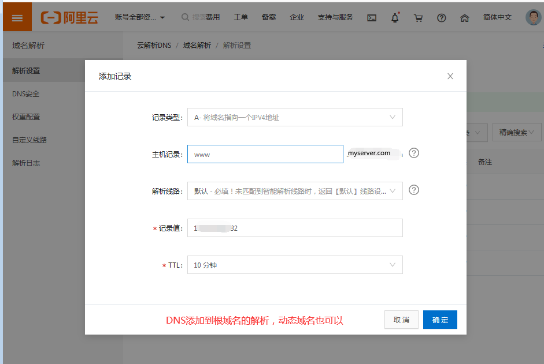Image resolution: width=544 pixels, height=364 pixels.
Task: Click the Alibaba Cloud logo
Action: coord(69,18)
